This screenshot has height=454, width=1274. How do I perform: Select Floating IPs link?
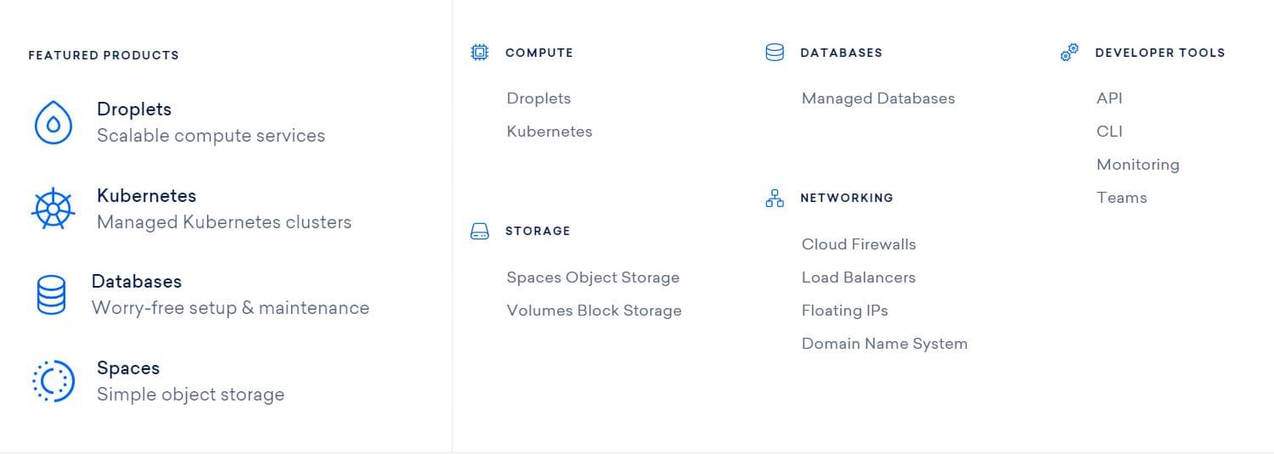[845, 311]
